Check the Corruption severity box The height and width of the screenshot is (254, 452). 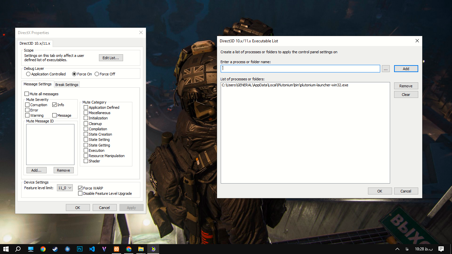[27, 105]
